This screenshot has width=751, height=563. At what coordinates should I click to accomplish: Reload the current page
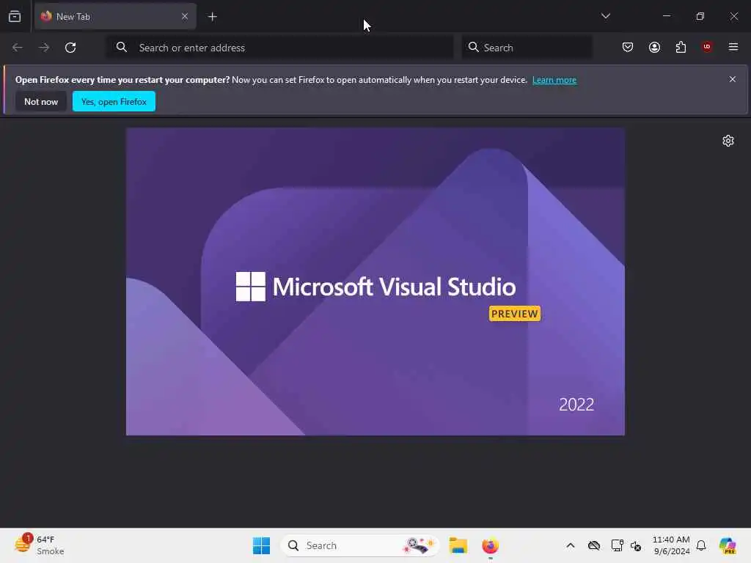point(70,48)
